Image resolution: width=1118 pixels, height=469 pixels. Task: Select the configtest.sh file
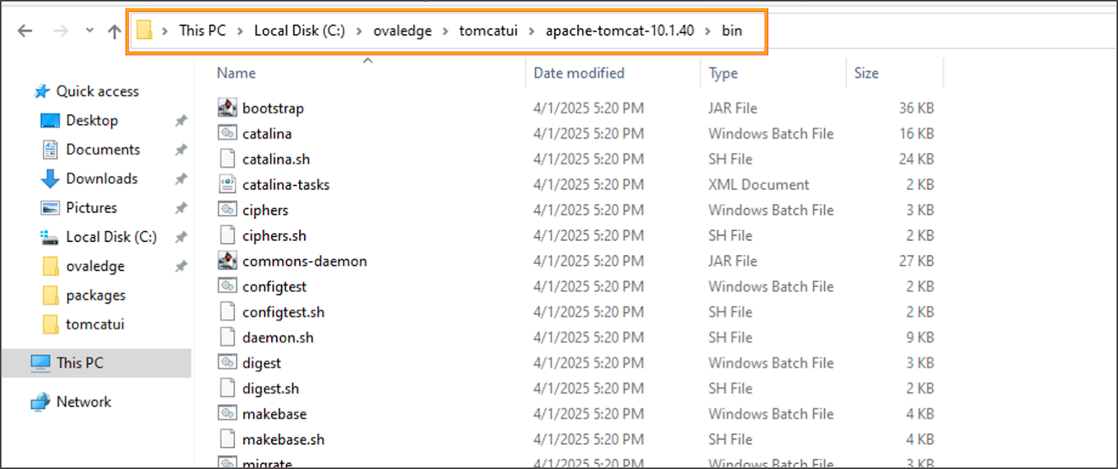point(283,312)
